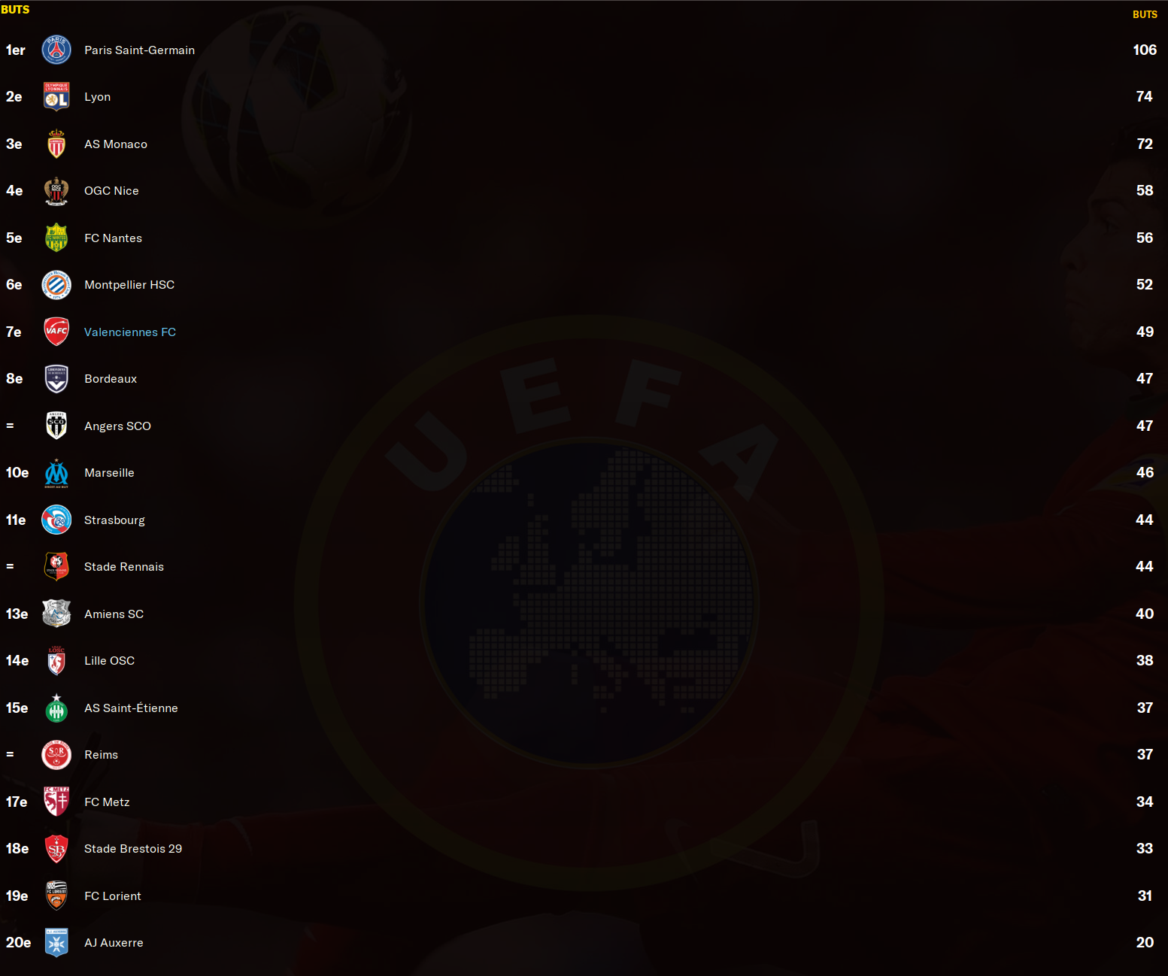
Task: Select the Stade Rennais badge
Action: (x=56, y=567)
